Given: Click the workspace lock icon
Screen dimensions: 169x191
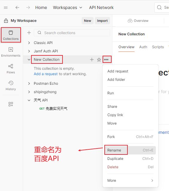Looking at the screenshot, I should pyautogui.click(x=6, y=21).
